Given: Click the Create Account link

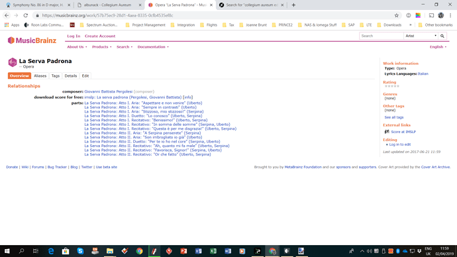Looking at the screenshot, I should tap(100, 36).
